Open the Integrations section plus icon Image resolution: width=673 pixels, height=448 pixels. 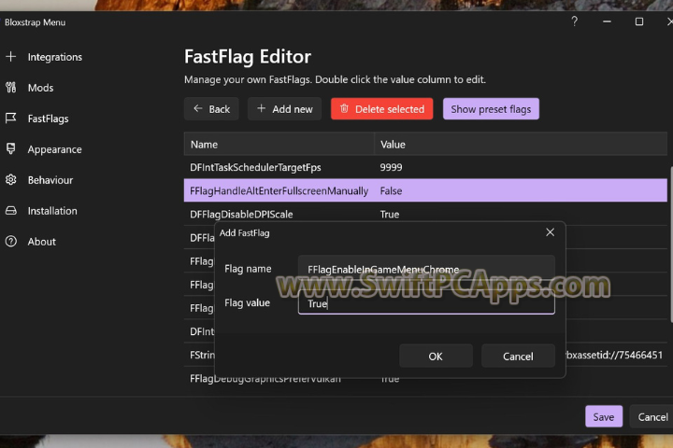pos(11,57)
